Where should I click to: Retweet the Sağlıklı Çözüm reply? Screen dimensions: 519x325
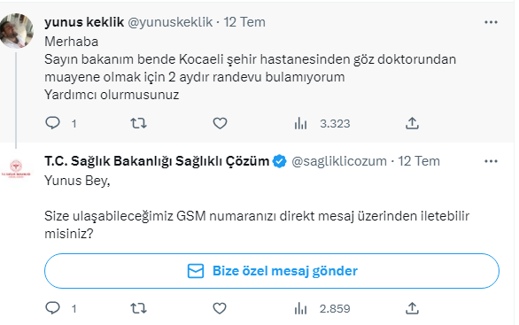tap(138, 308)
